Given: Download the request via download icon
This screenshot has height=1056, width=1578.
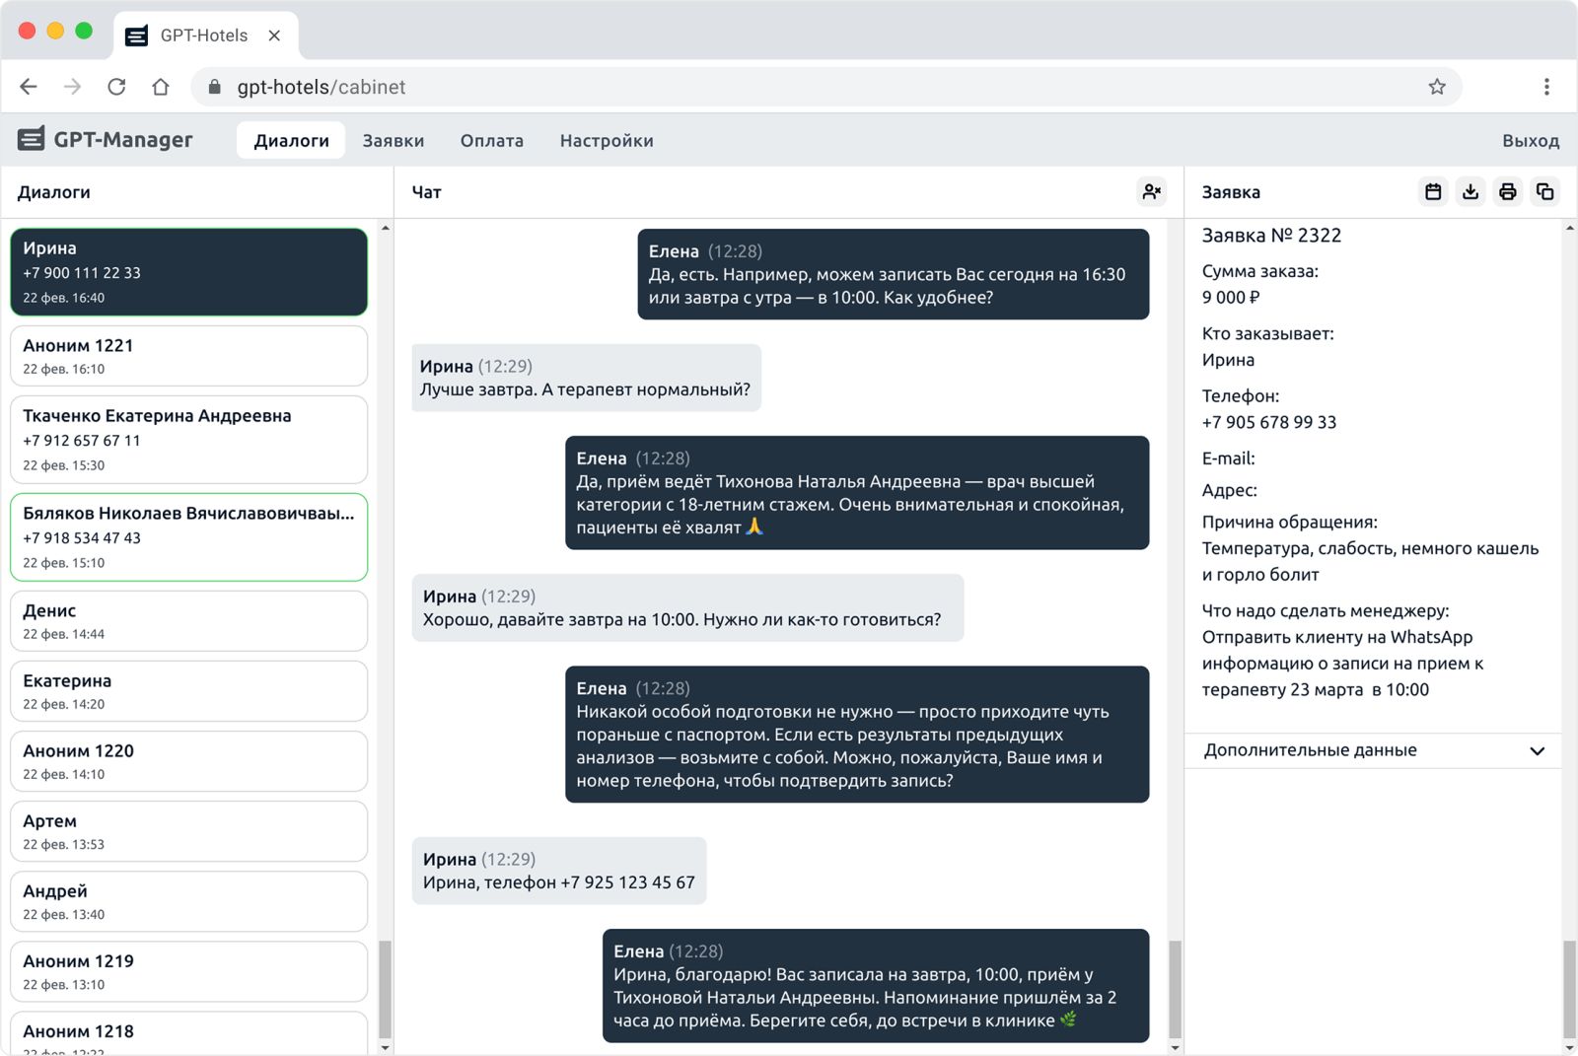Looking at the screenshot, I should coord(1470,192).
